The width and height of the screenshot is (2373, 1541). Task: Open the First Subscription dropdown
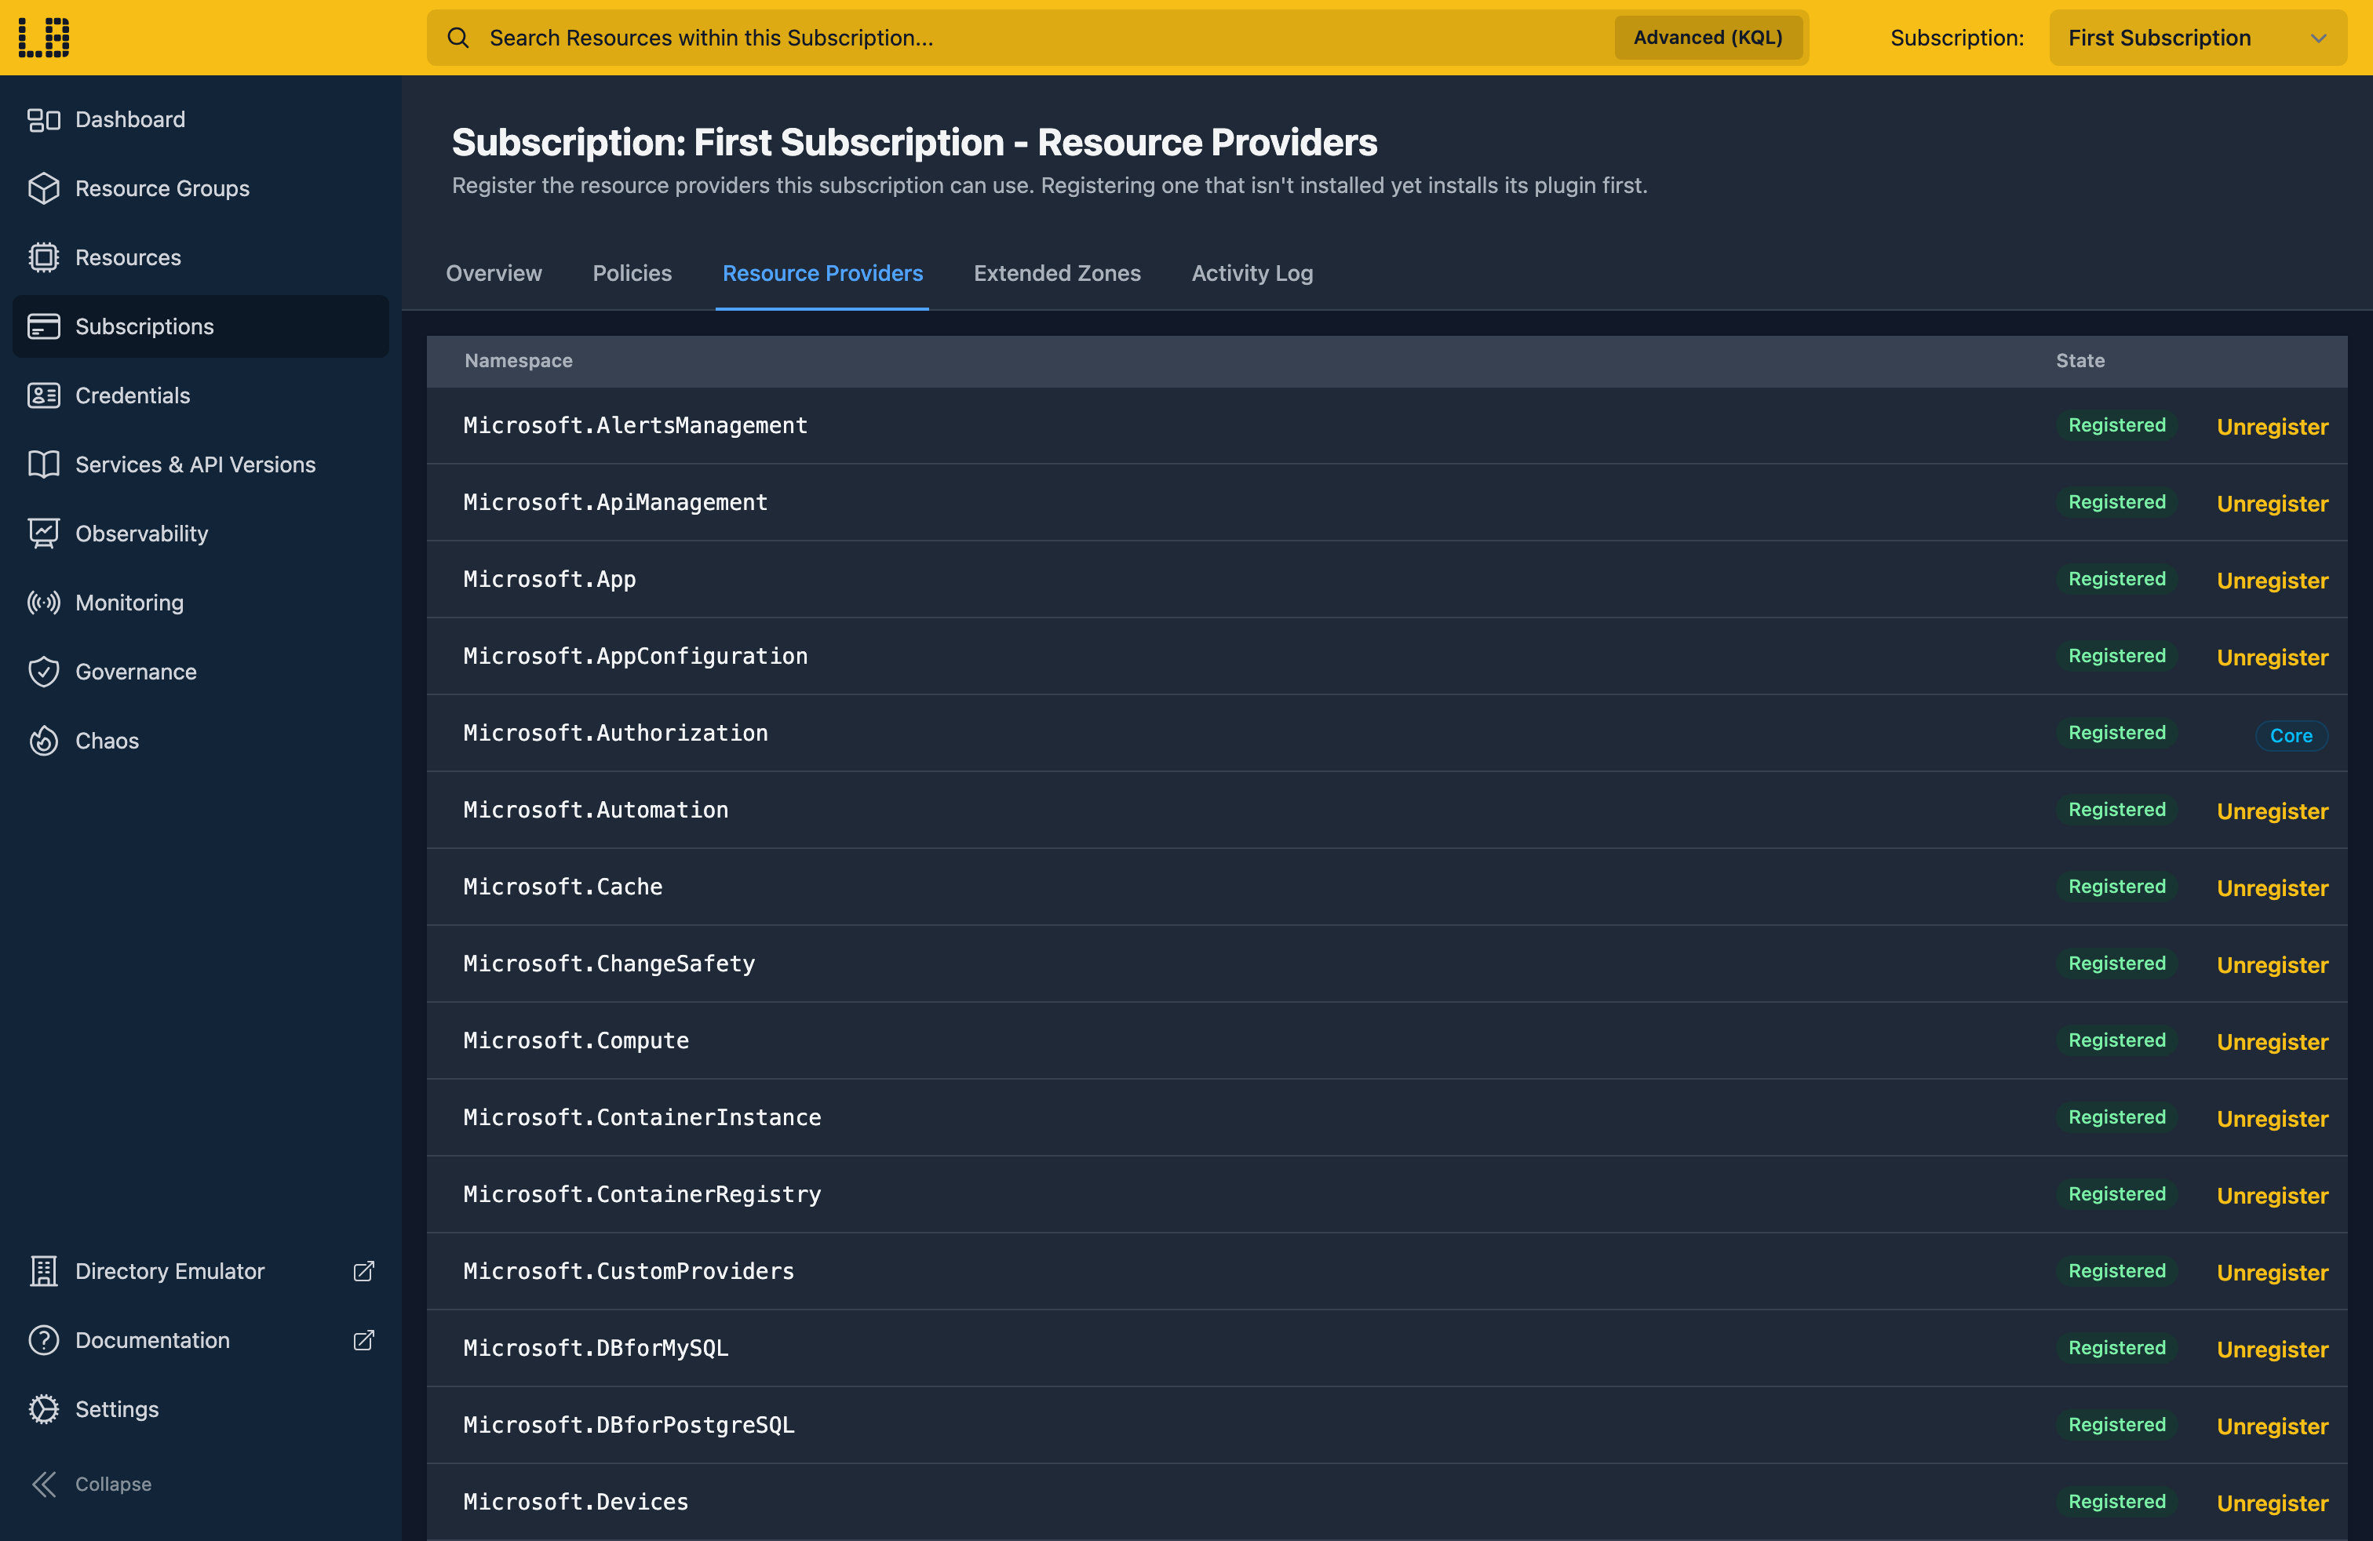pos(2197,38)
